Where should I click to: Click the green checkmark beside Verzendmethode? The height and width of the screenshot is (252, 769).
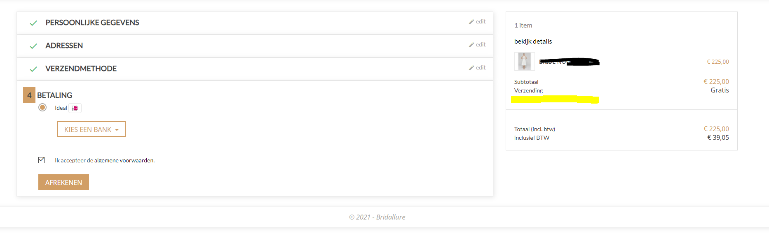click(x=33, y=69)
